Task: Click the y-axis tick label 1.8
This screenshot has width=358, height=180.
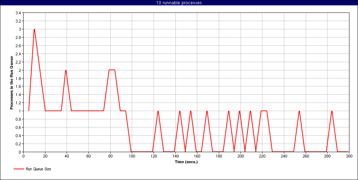Action: (x=18, y=78)
